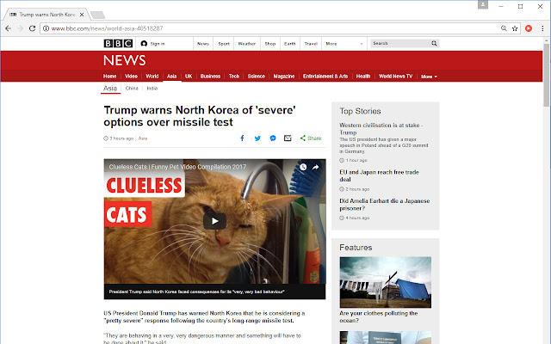Screen dimensions: 551x344
Task: Click the site info icon in address bar
Action: coord(46,28)
